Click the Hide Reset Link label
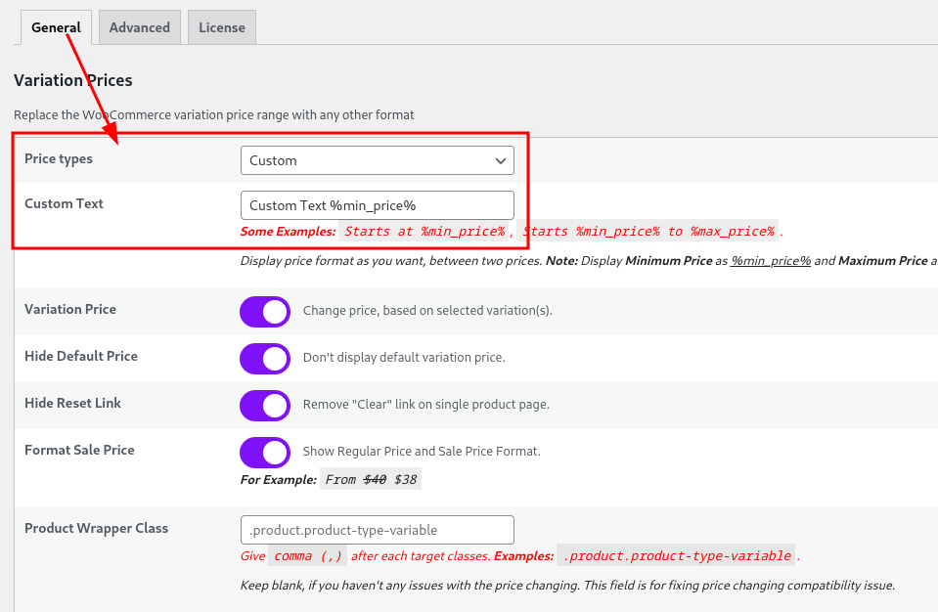938x612 pixels. 73,403
